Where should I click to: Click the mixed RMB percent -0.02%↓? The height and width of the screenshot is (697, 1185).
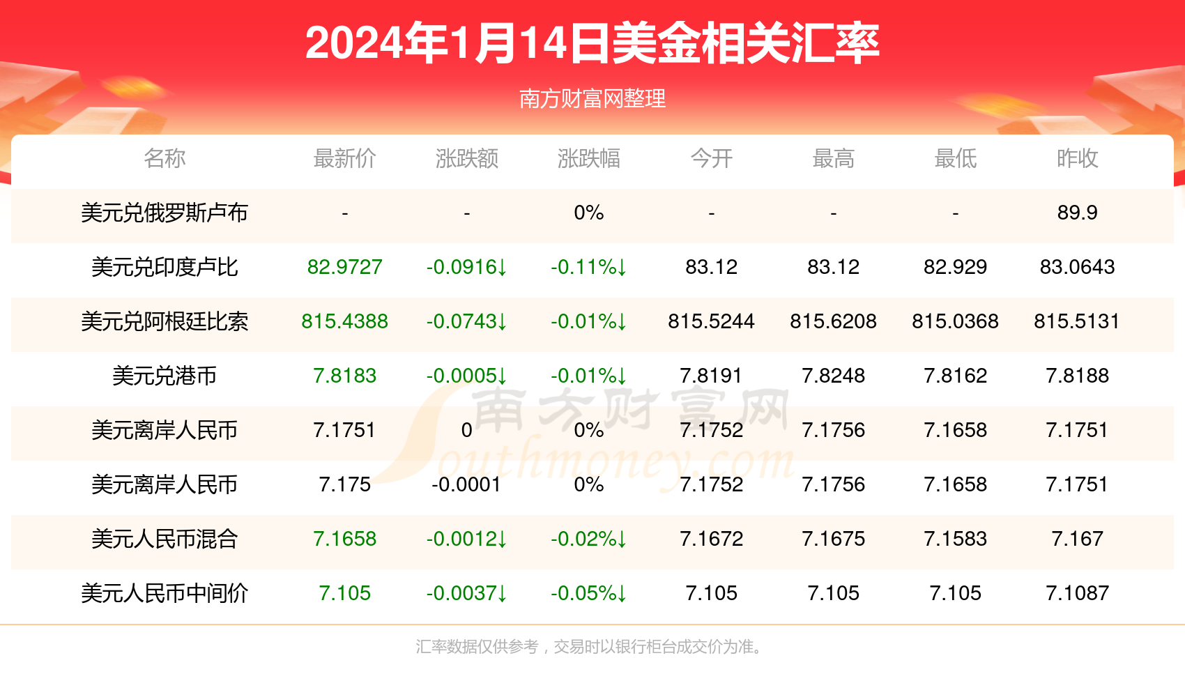(x=588, y=539)
